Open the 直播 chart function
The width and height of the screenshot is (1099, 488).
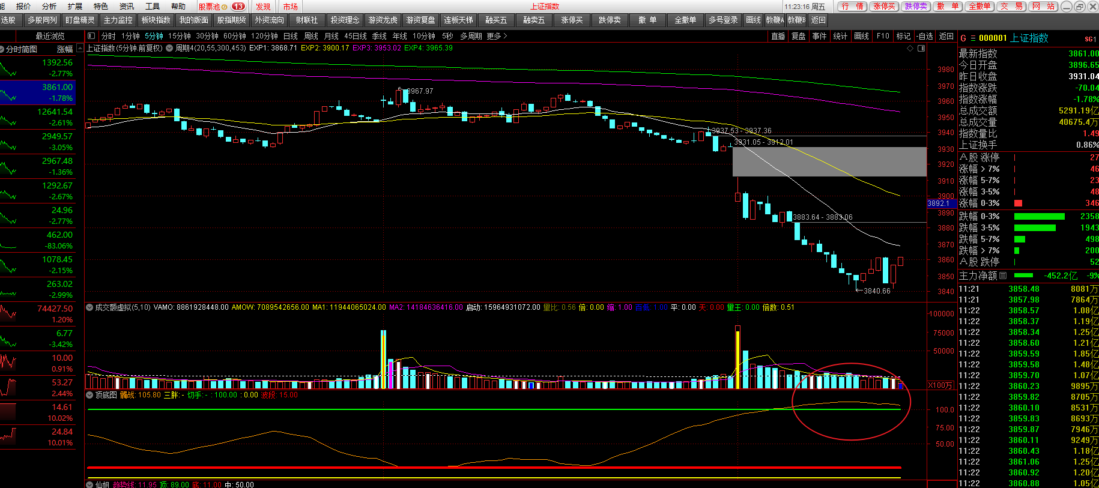point(778,36)
